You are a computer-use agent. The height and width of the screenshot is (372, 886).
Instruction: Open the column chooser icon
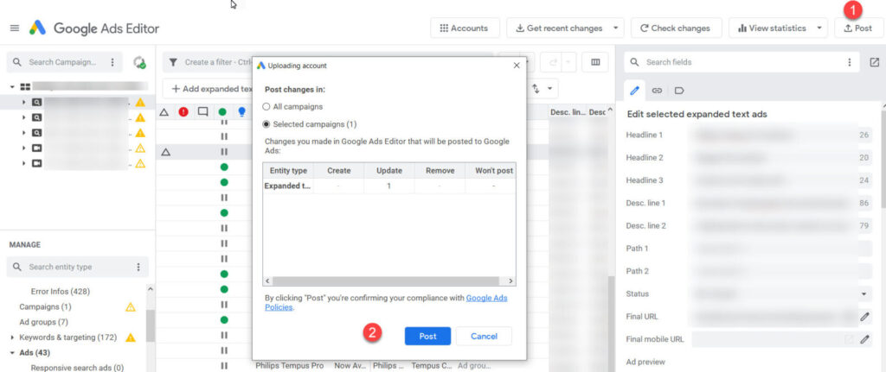click(x=595, y=62)
